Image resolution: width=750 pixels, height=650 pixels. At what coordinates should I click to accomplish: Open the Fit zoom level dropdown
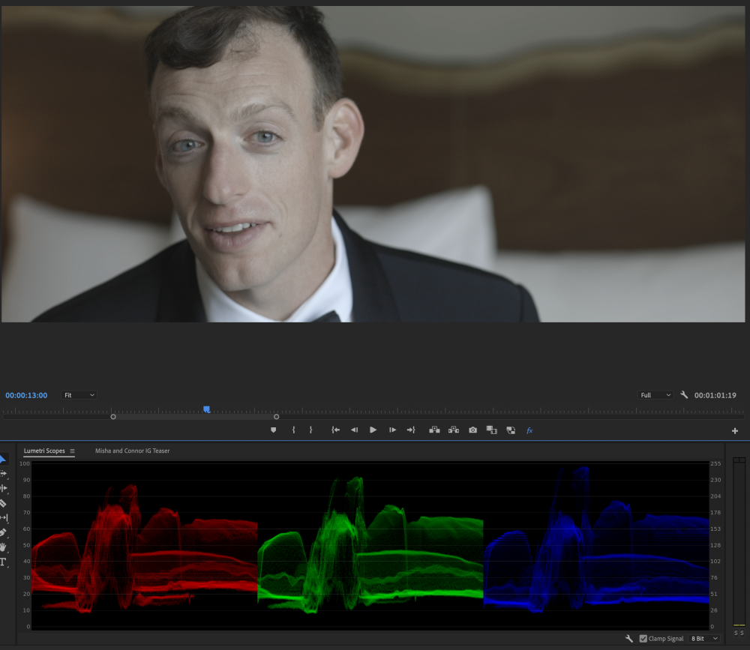pos(79,395)
